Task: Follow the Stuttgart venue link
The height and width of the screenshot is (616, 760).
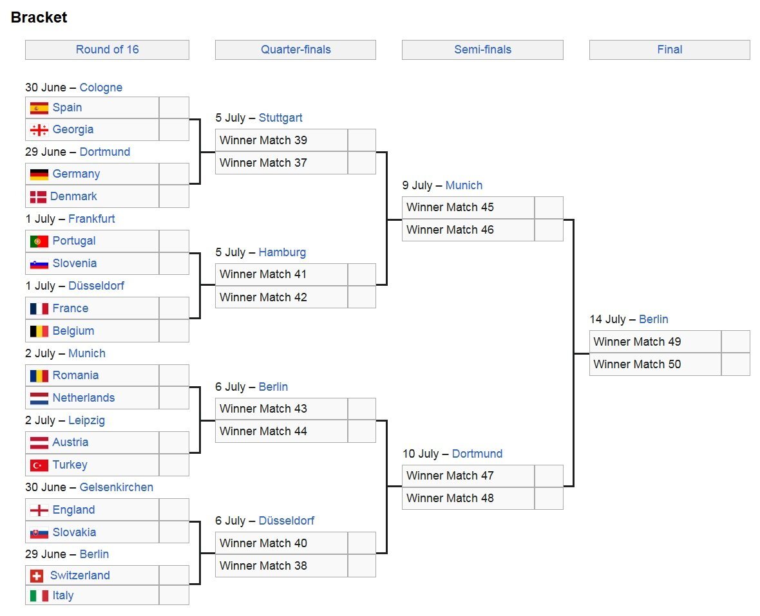Action: (280, 118)
